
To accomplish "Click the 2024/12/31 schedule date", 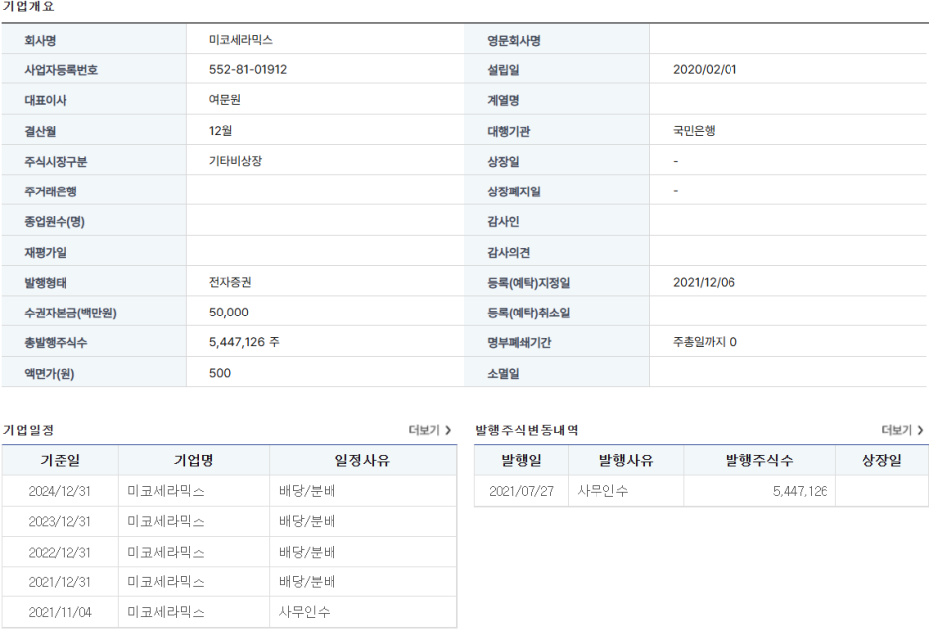I will tap(60, 491).
